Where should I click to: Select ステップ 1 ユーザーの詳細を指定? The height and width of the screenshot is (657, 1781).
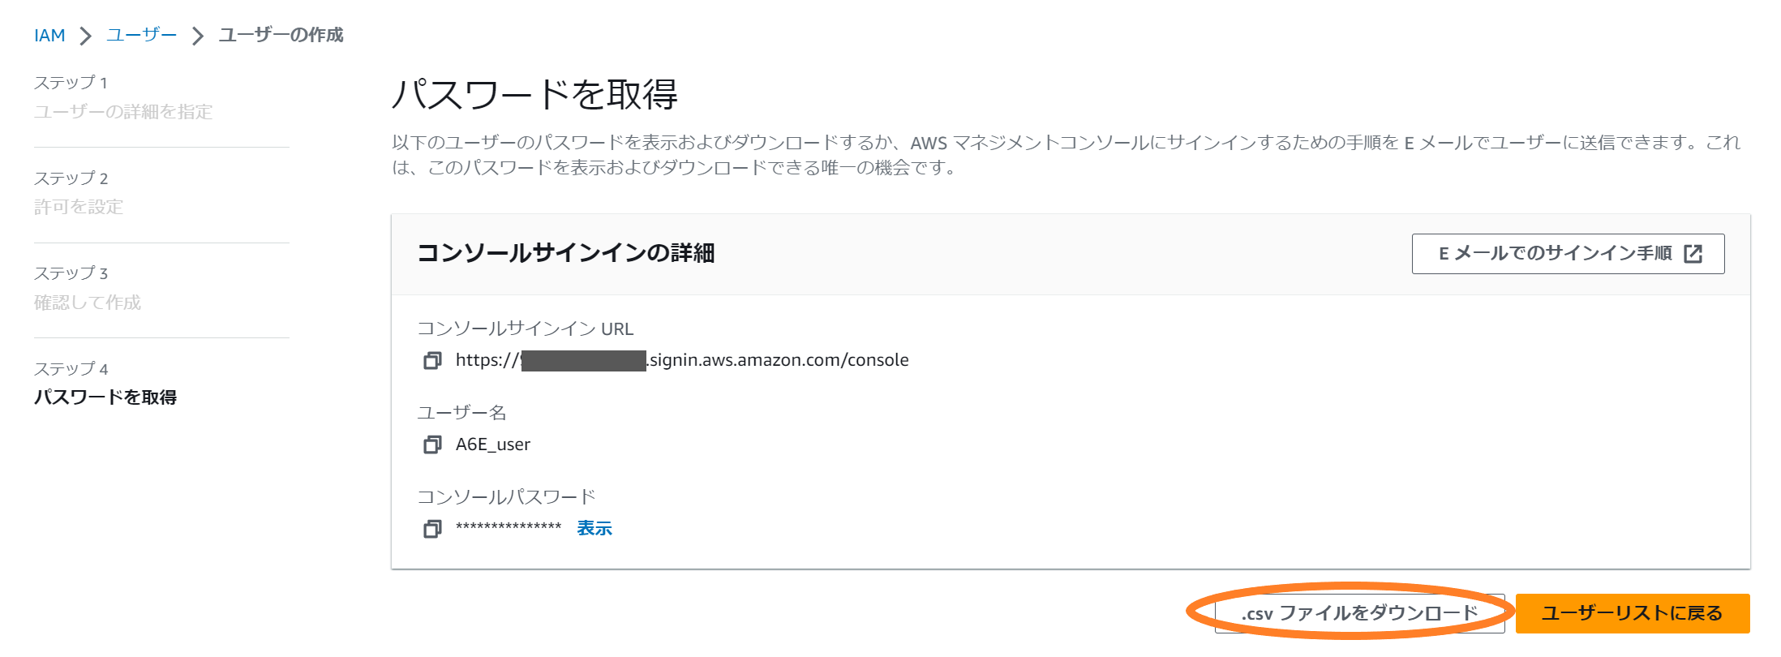(x=123, y=112)
